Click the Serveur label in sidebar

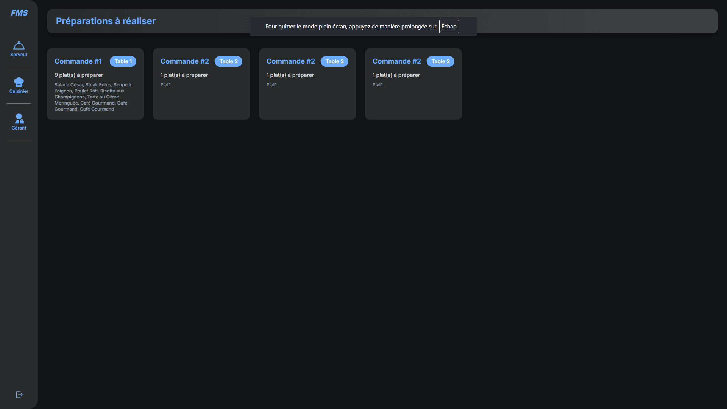(x=19, y=55)
